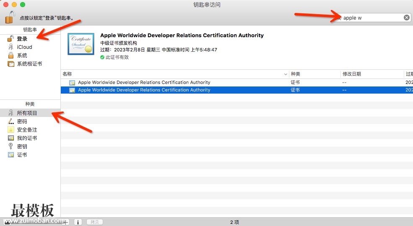Click the bold certificate title heading
413x226 pixels.
pyautogui.click(x=182, y=36)
